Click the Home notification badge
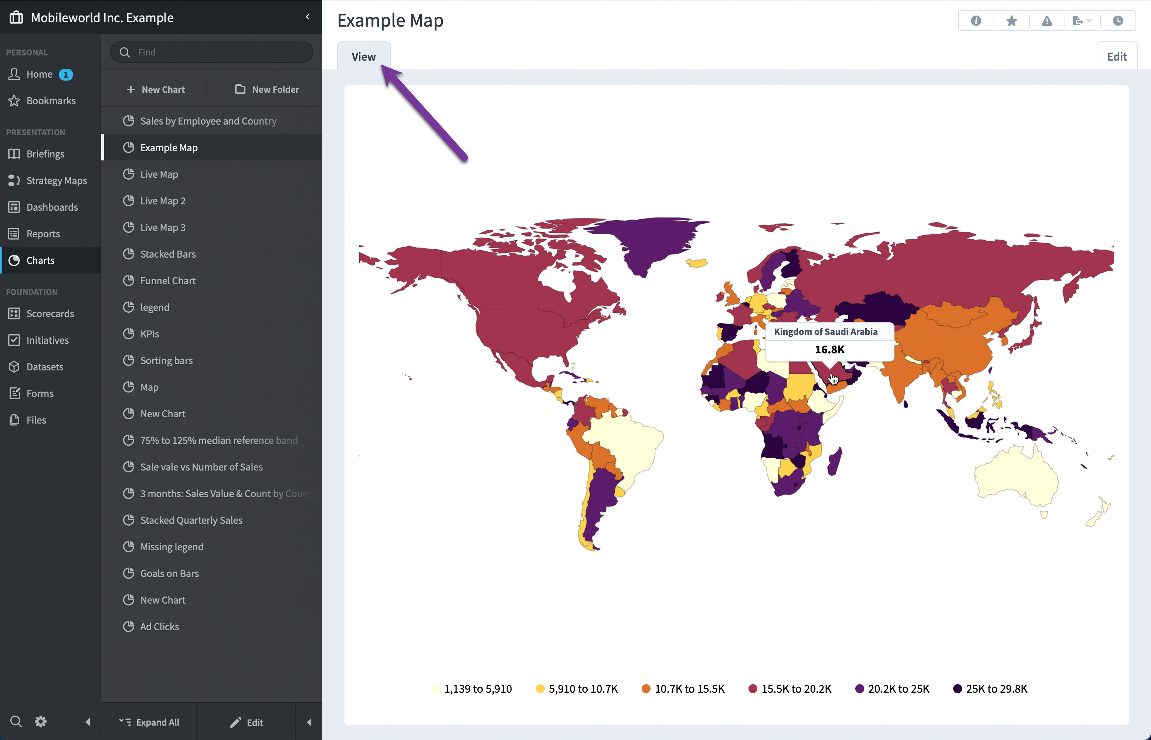The height and width of the screenshot is (740, 1151). 66,75
